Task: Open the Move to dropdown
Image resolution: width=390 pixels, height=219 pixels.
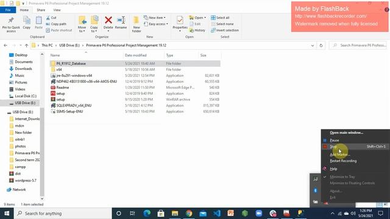Action: (x=82, y=24)
